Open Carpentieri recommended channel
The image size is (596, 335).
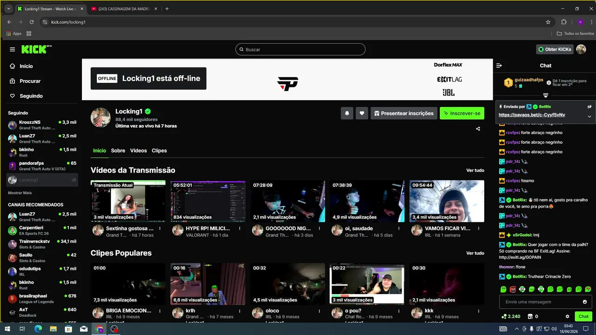[42, 230]
